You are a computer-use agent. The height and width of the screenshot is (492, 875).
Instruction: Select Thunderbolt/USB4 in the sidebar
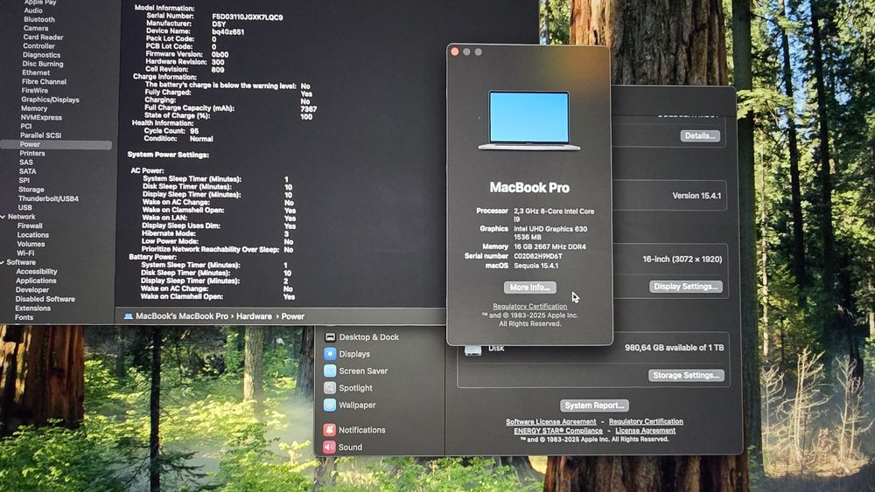pyautogui.click(x=48, y=198)
